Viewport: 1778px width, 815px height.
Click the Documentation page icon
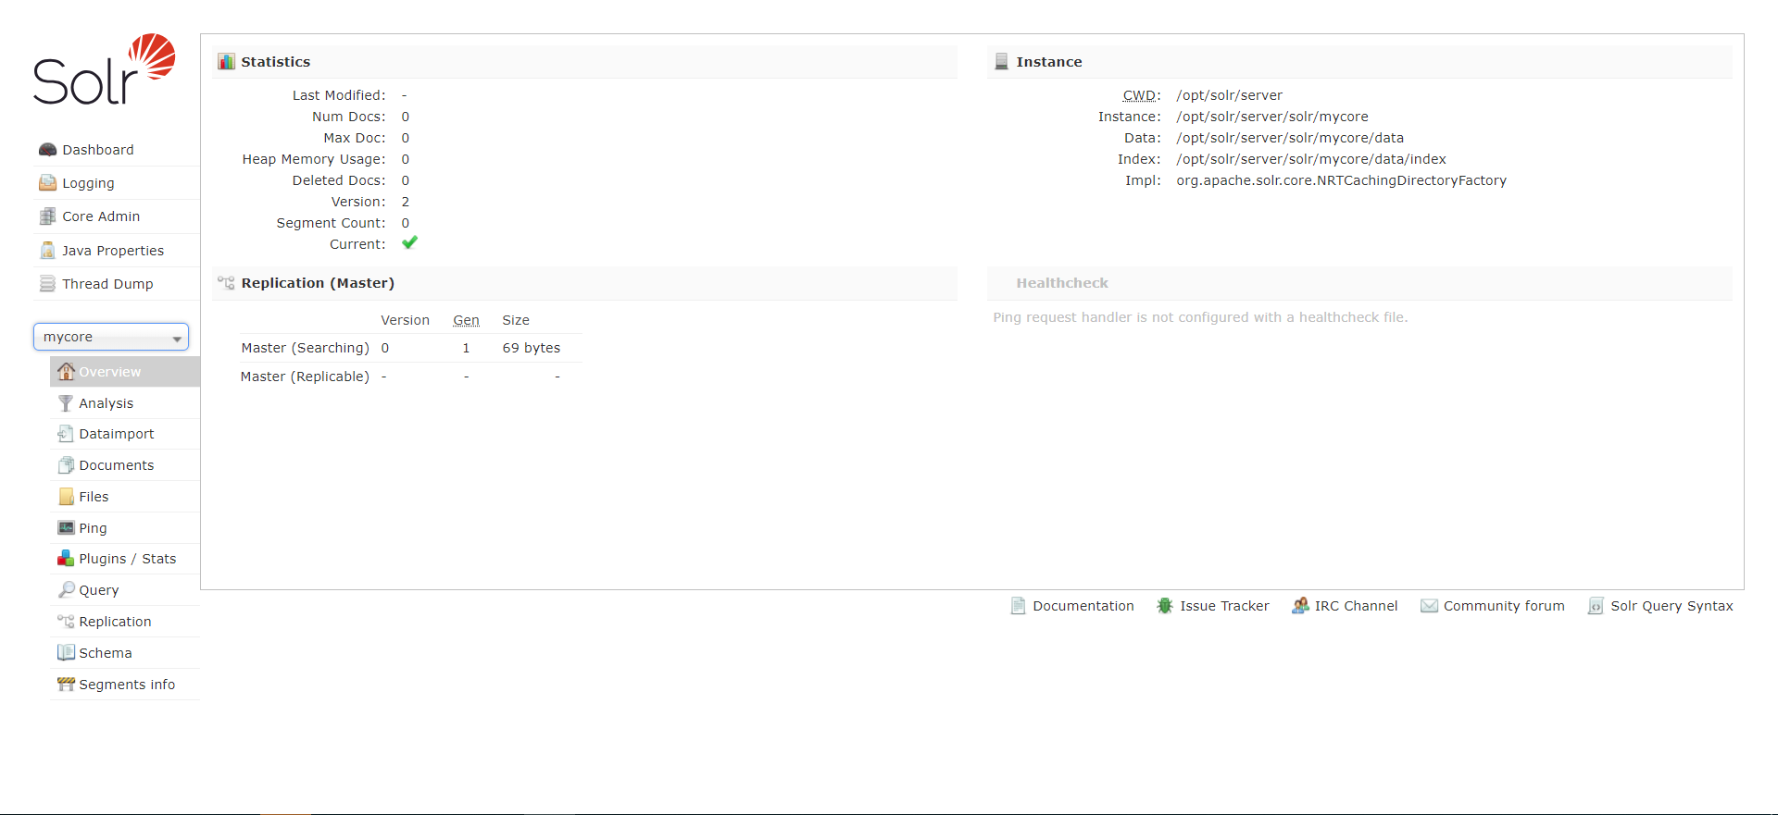[1018, 606]
